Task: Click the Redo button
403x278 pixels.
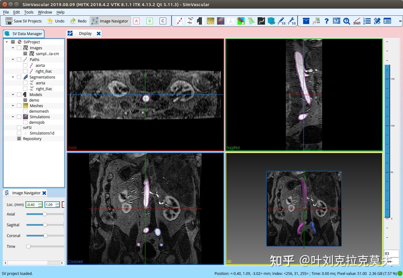Action: click(78, 21)
